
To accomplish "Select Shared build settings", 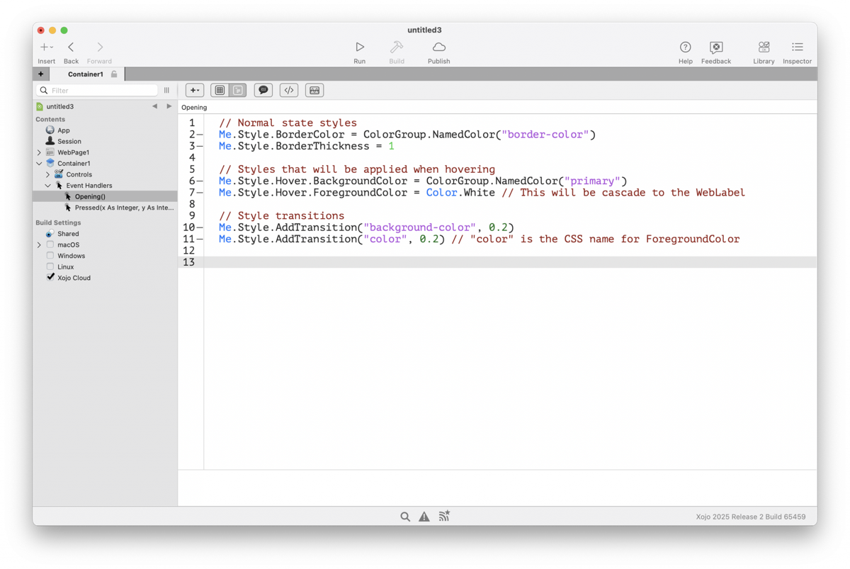I will [68, 234].
